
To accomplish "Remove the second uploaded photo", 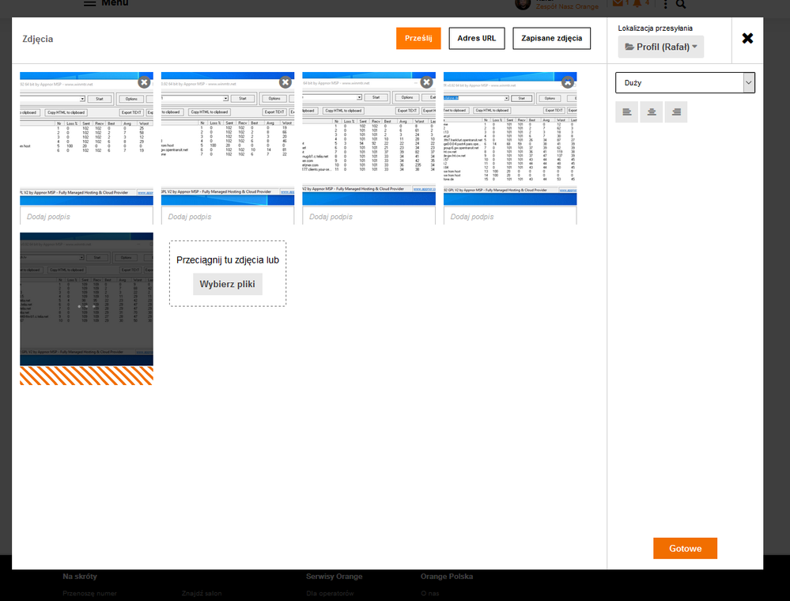I will pos(285,81).
